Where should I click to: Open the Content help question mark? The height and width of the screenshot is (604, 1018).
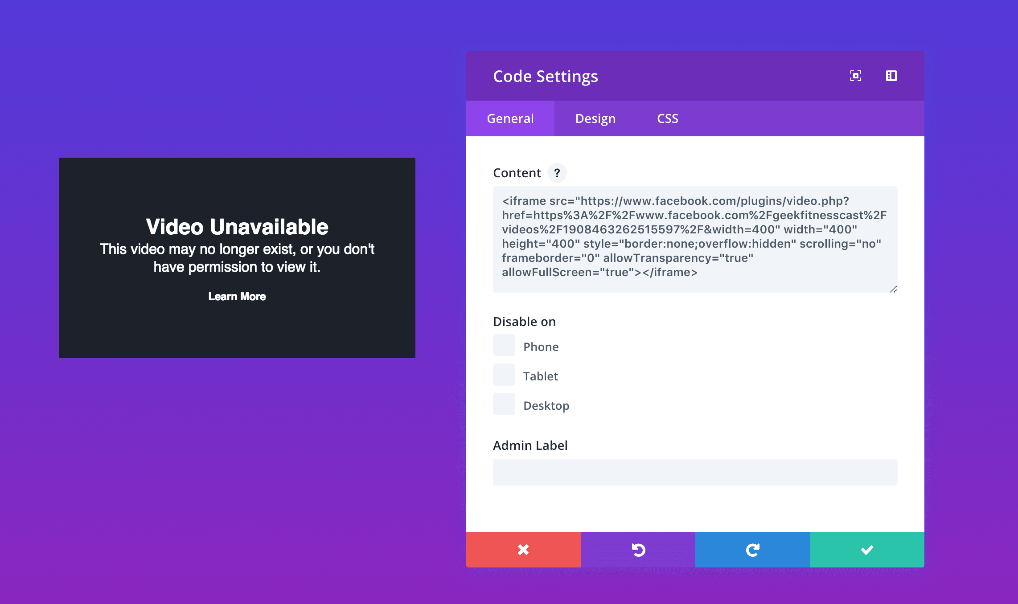[557, 173]
